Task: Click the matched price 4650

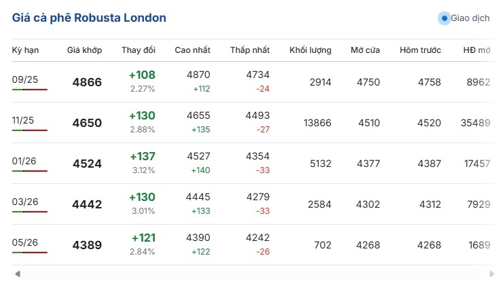Action: tap(87, 123)
